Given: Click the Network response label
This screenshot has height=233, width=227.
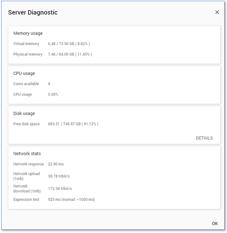Looking at the screenshot, I should click(x=29, y=164).
